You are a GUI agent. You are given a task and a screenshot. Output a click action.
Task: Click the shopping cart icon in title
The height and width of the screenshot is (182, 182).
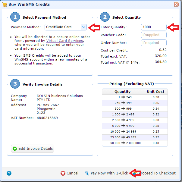coord(5,5)
